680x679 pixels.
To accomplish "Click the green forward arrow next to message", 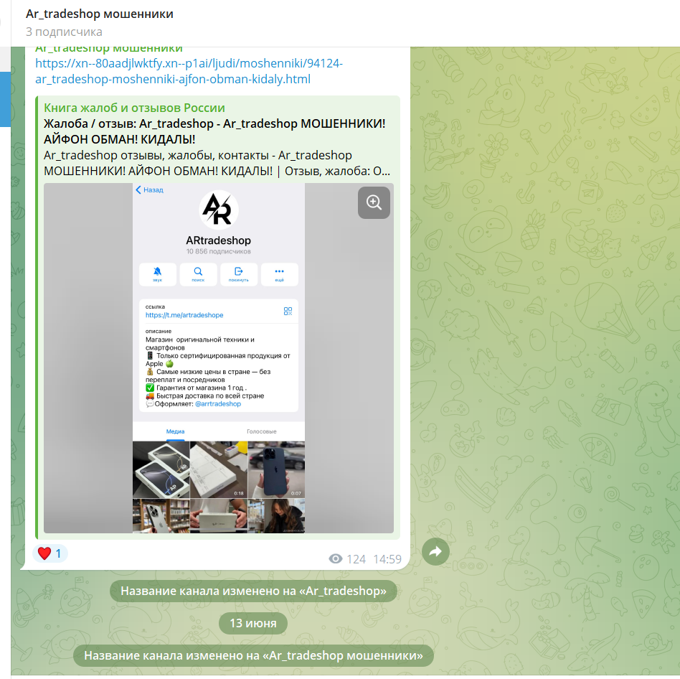I will tap(435, 551).
